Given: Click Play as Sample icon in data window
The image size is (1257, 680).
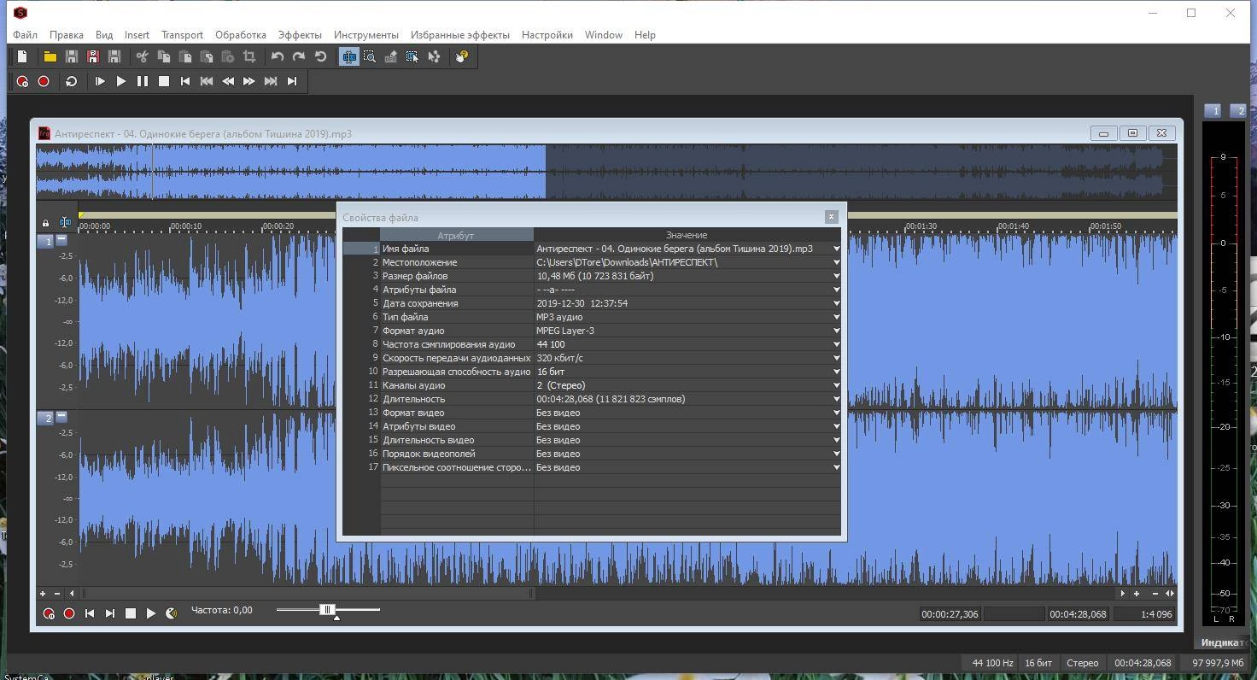Looking at the screenshot, I should click(171, 613).
